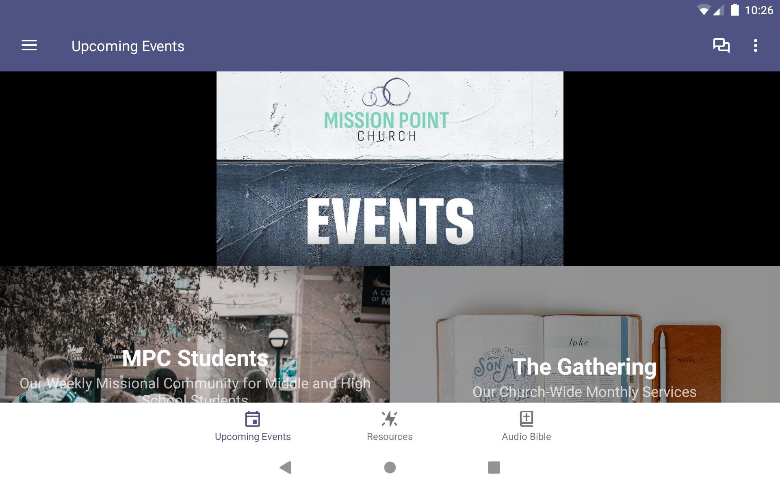Viewport: 780px width, 487px height.
Task: Tap the Resources sparkle icon
Action: [x=390, y=419]
